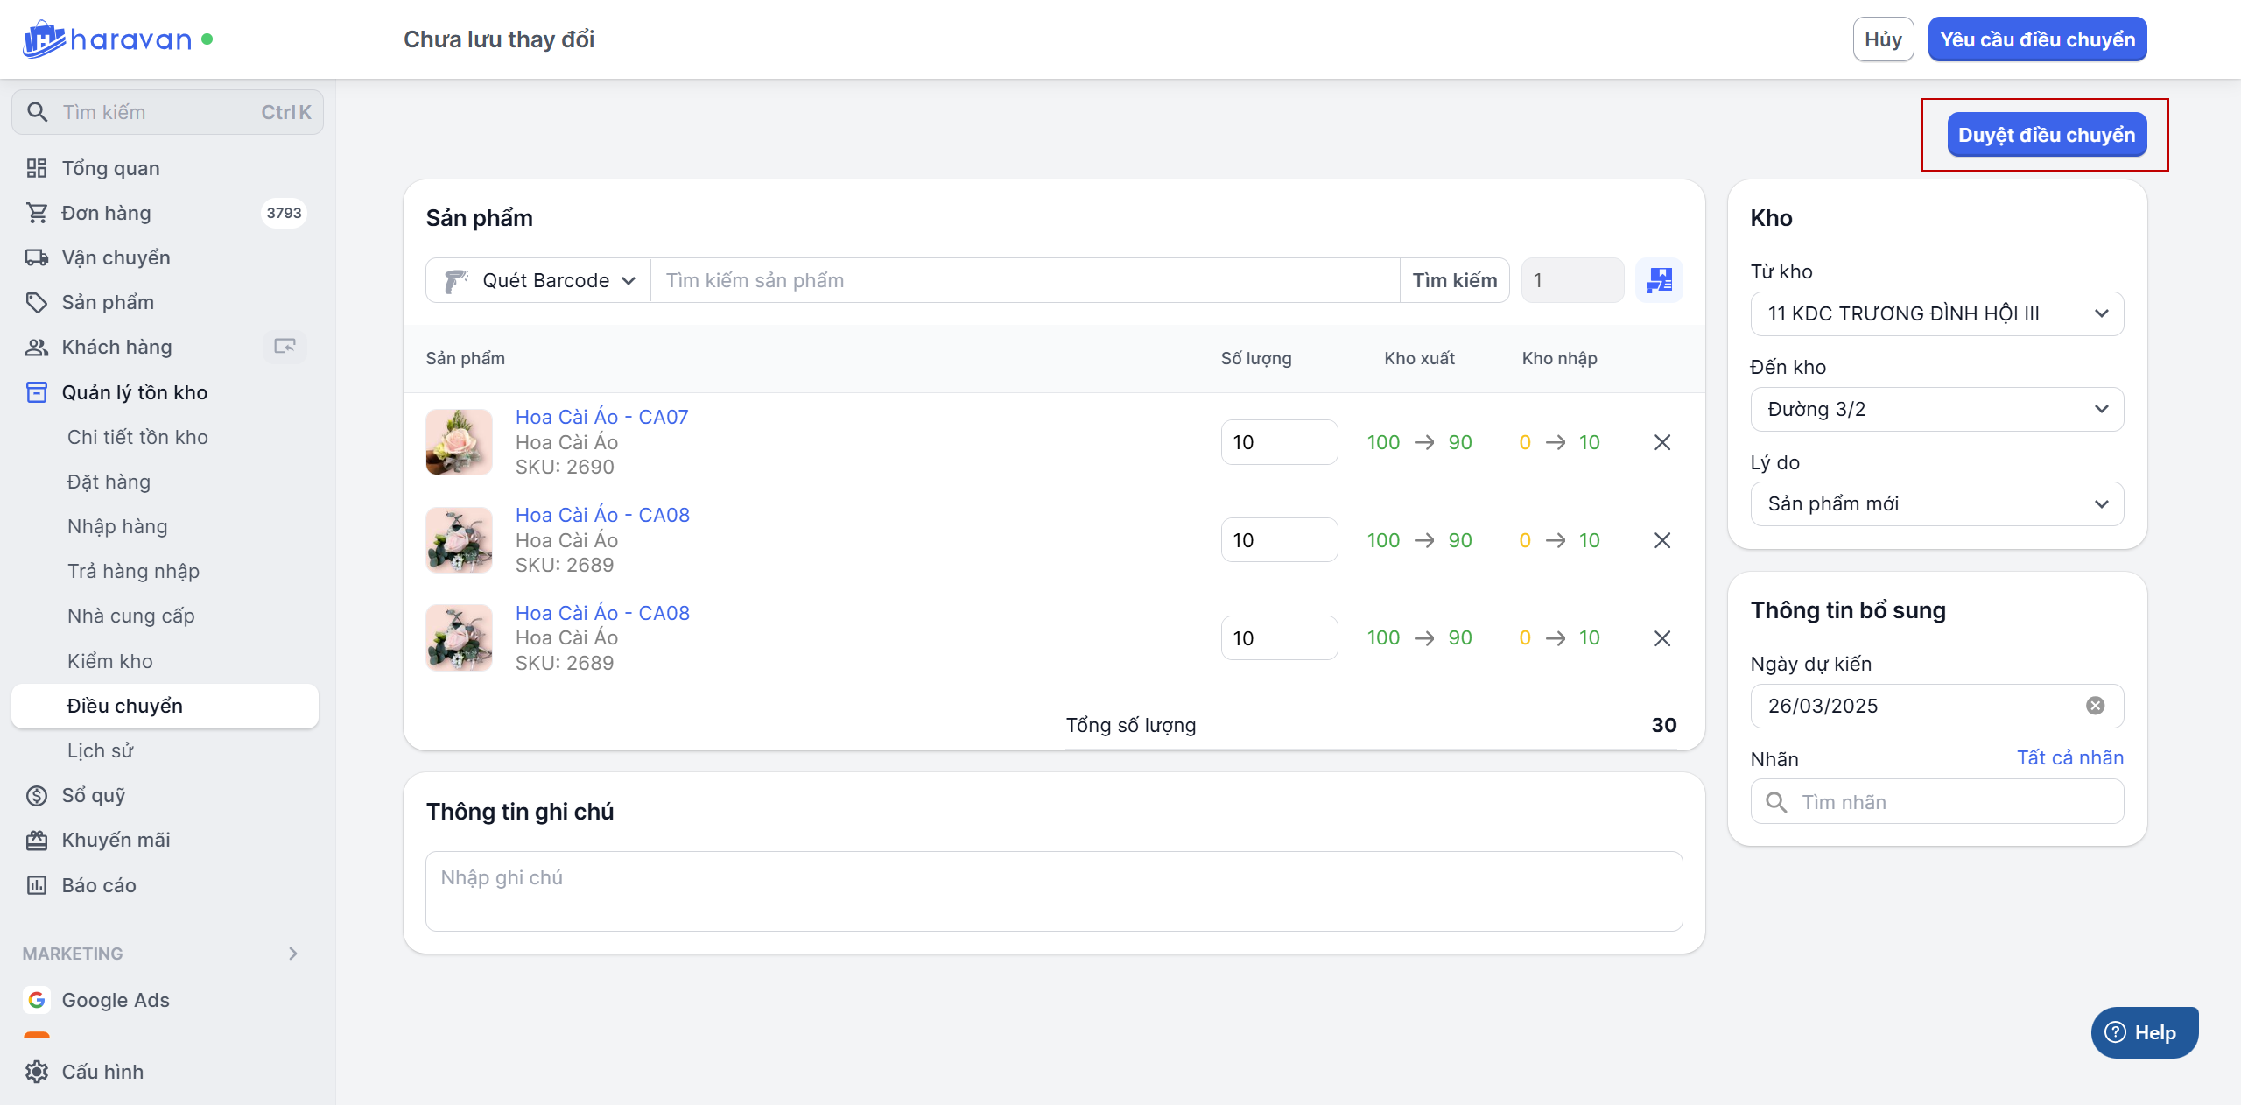Expand the MARKETING section chevron
The width and height of the screenshot is (2241, 1105).
coord(293,954)
